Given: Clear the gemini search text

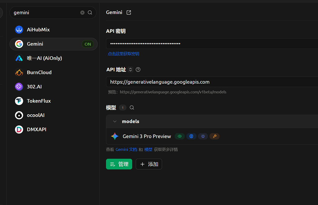Looking at the screenshot, I should click(82, 12).
